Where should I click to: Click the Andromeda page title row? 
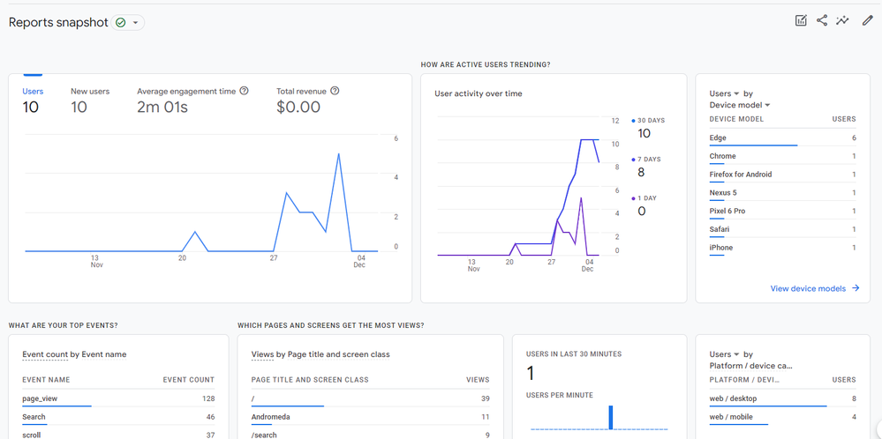[271, 417]
